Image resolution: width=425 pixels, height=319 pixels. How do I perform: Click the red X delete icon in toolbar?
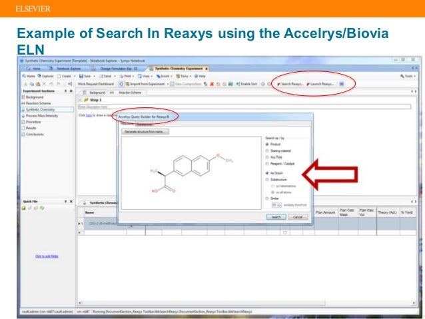[212, 84]
